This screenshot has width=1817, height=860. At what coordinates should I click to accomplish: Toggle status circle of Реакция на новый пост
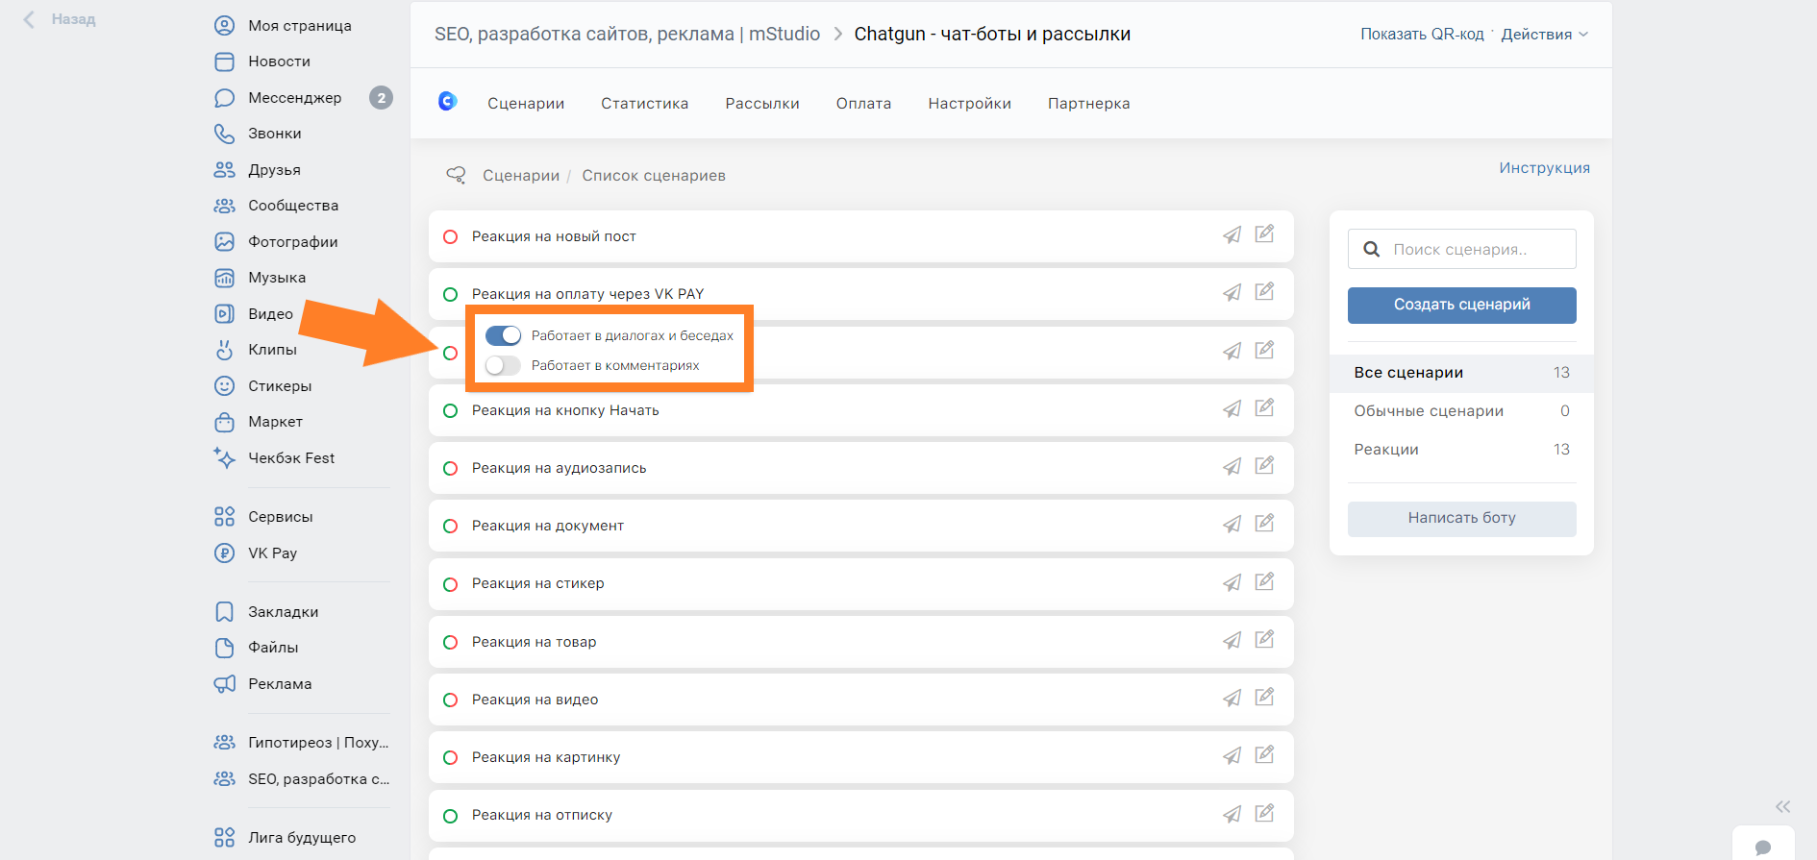450,236
